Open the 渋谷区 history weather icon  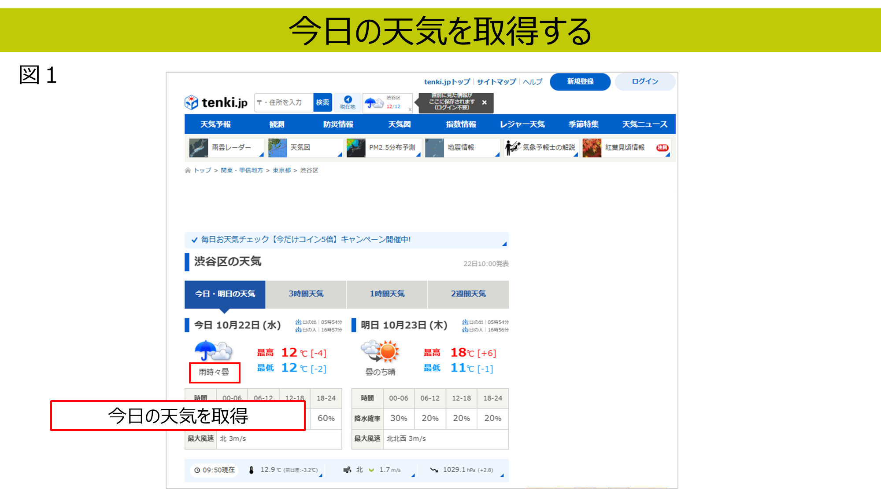(374, 103)
